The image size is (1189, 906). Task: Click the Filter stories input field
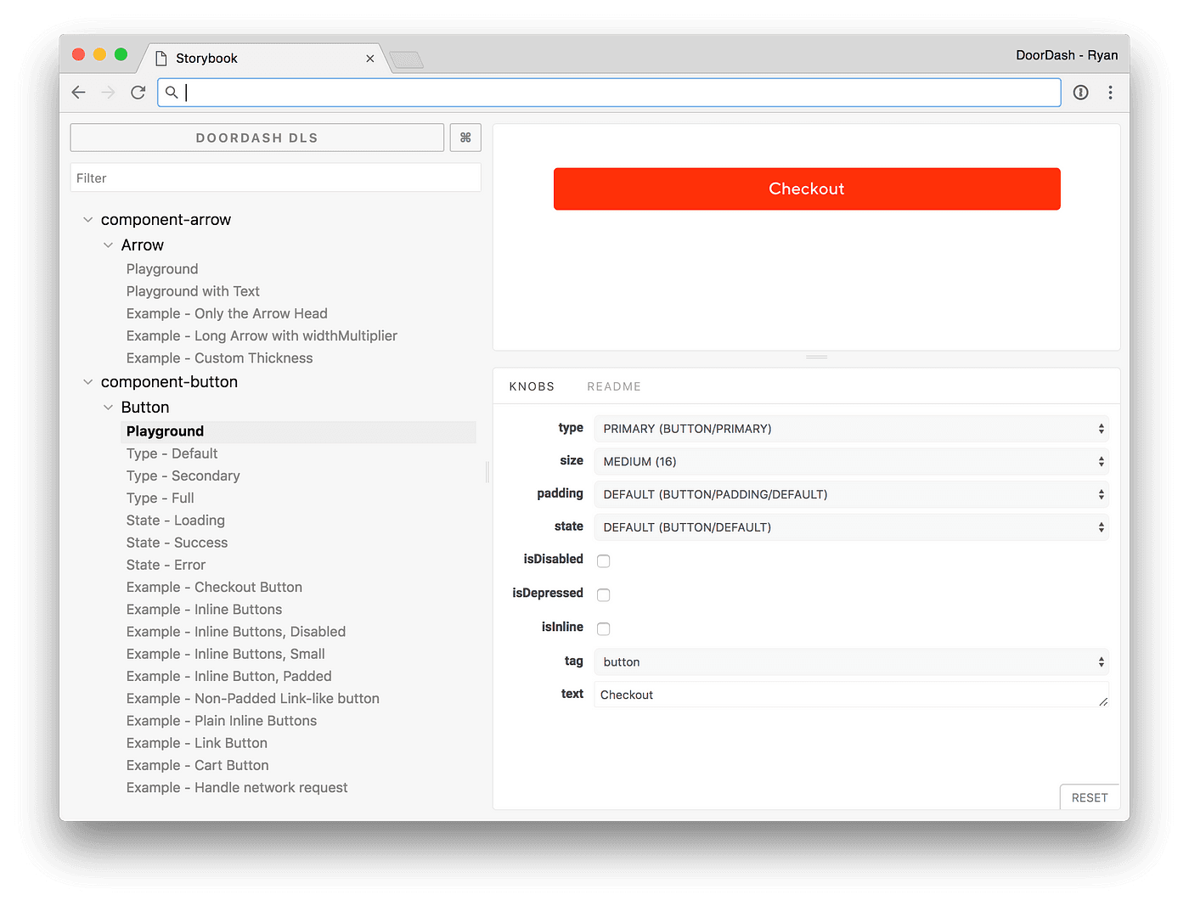point(275,177)
